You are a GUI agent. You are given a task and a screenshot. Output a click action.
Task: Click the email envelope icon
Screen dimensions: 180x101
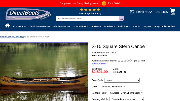click(x=132, y=12)
